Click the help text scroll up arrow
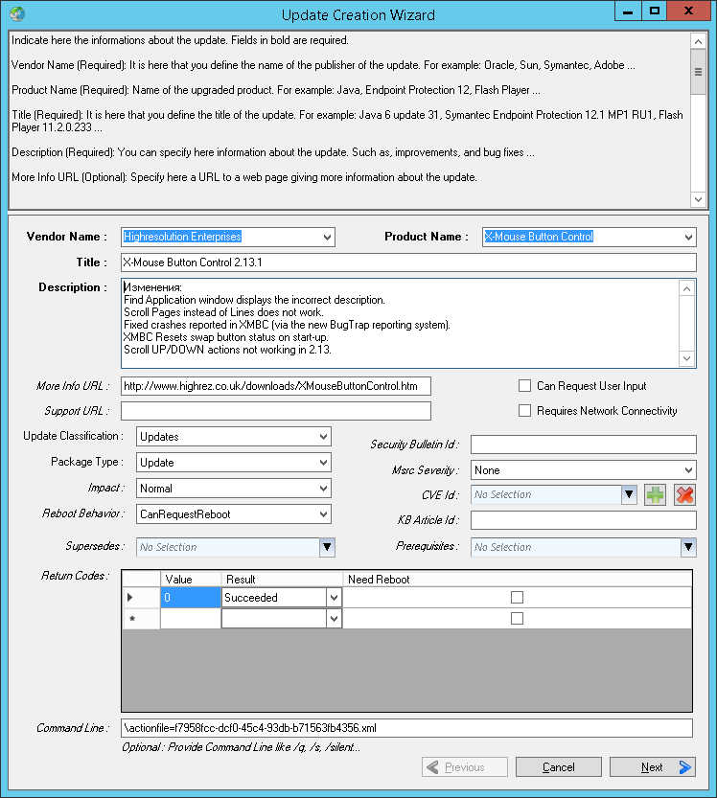The height and width of the screenshot is (798, 717). click(x=698, y=41)
